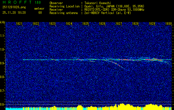Click the 1.0 frequency axis label
The height and width of the screenshot is (110, 174).
(x=2, y=50)
